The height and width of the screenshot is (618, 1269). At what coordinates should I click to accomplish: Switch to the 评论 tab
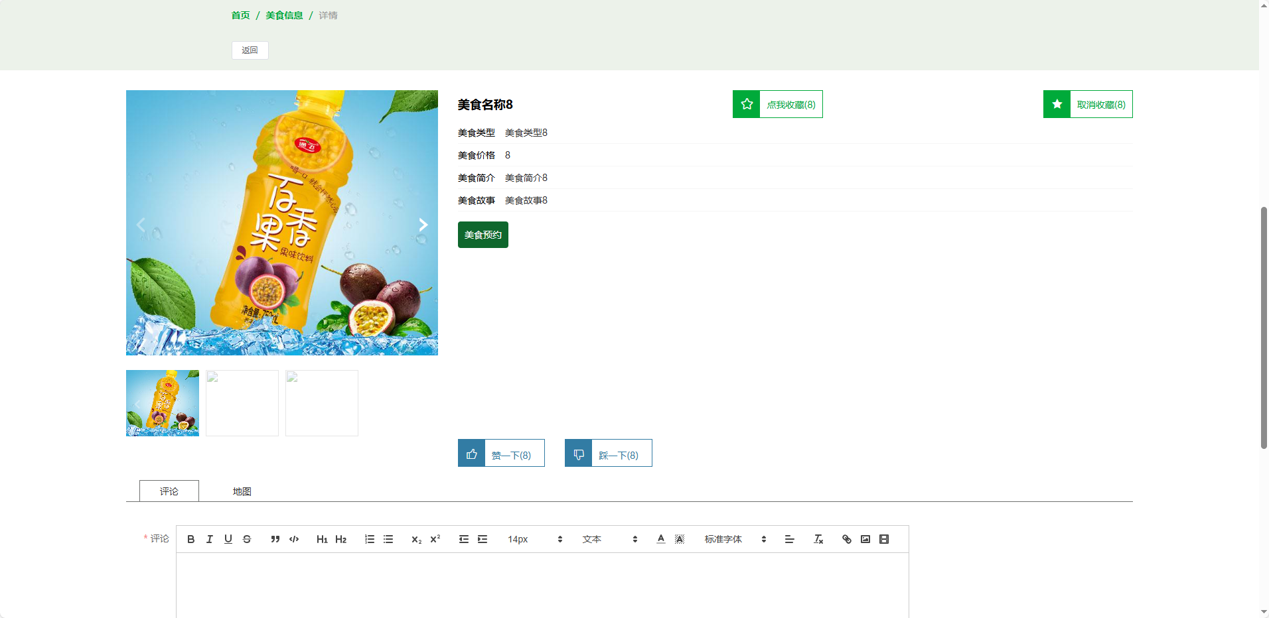pyautogui.click(x=169, y=491)
